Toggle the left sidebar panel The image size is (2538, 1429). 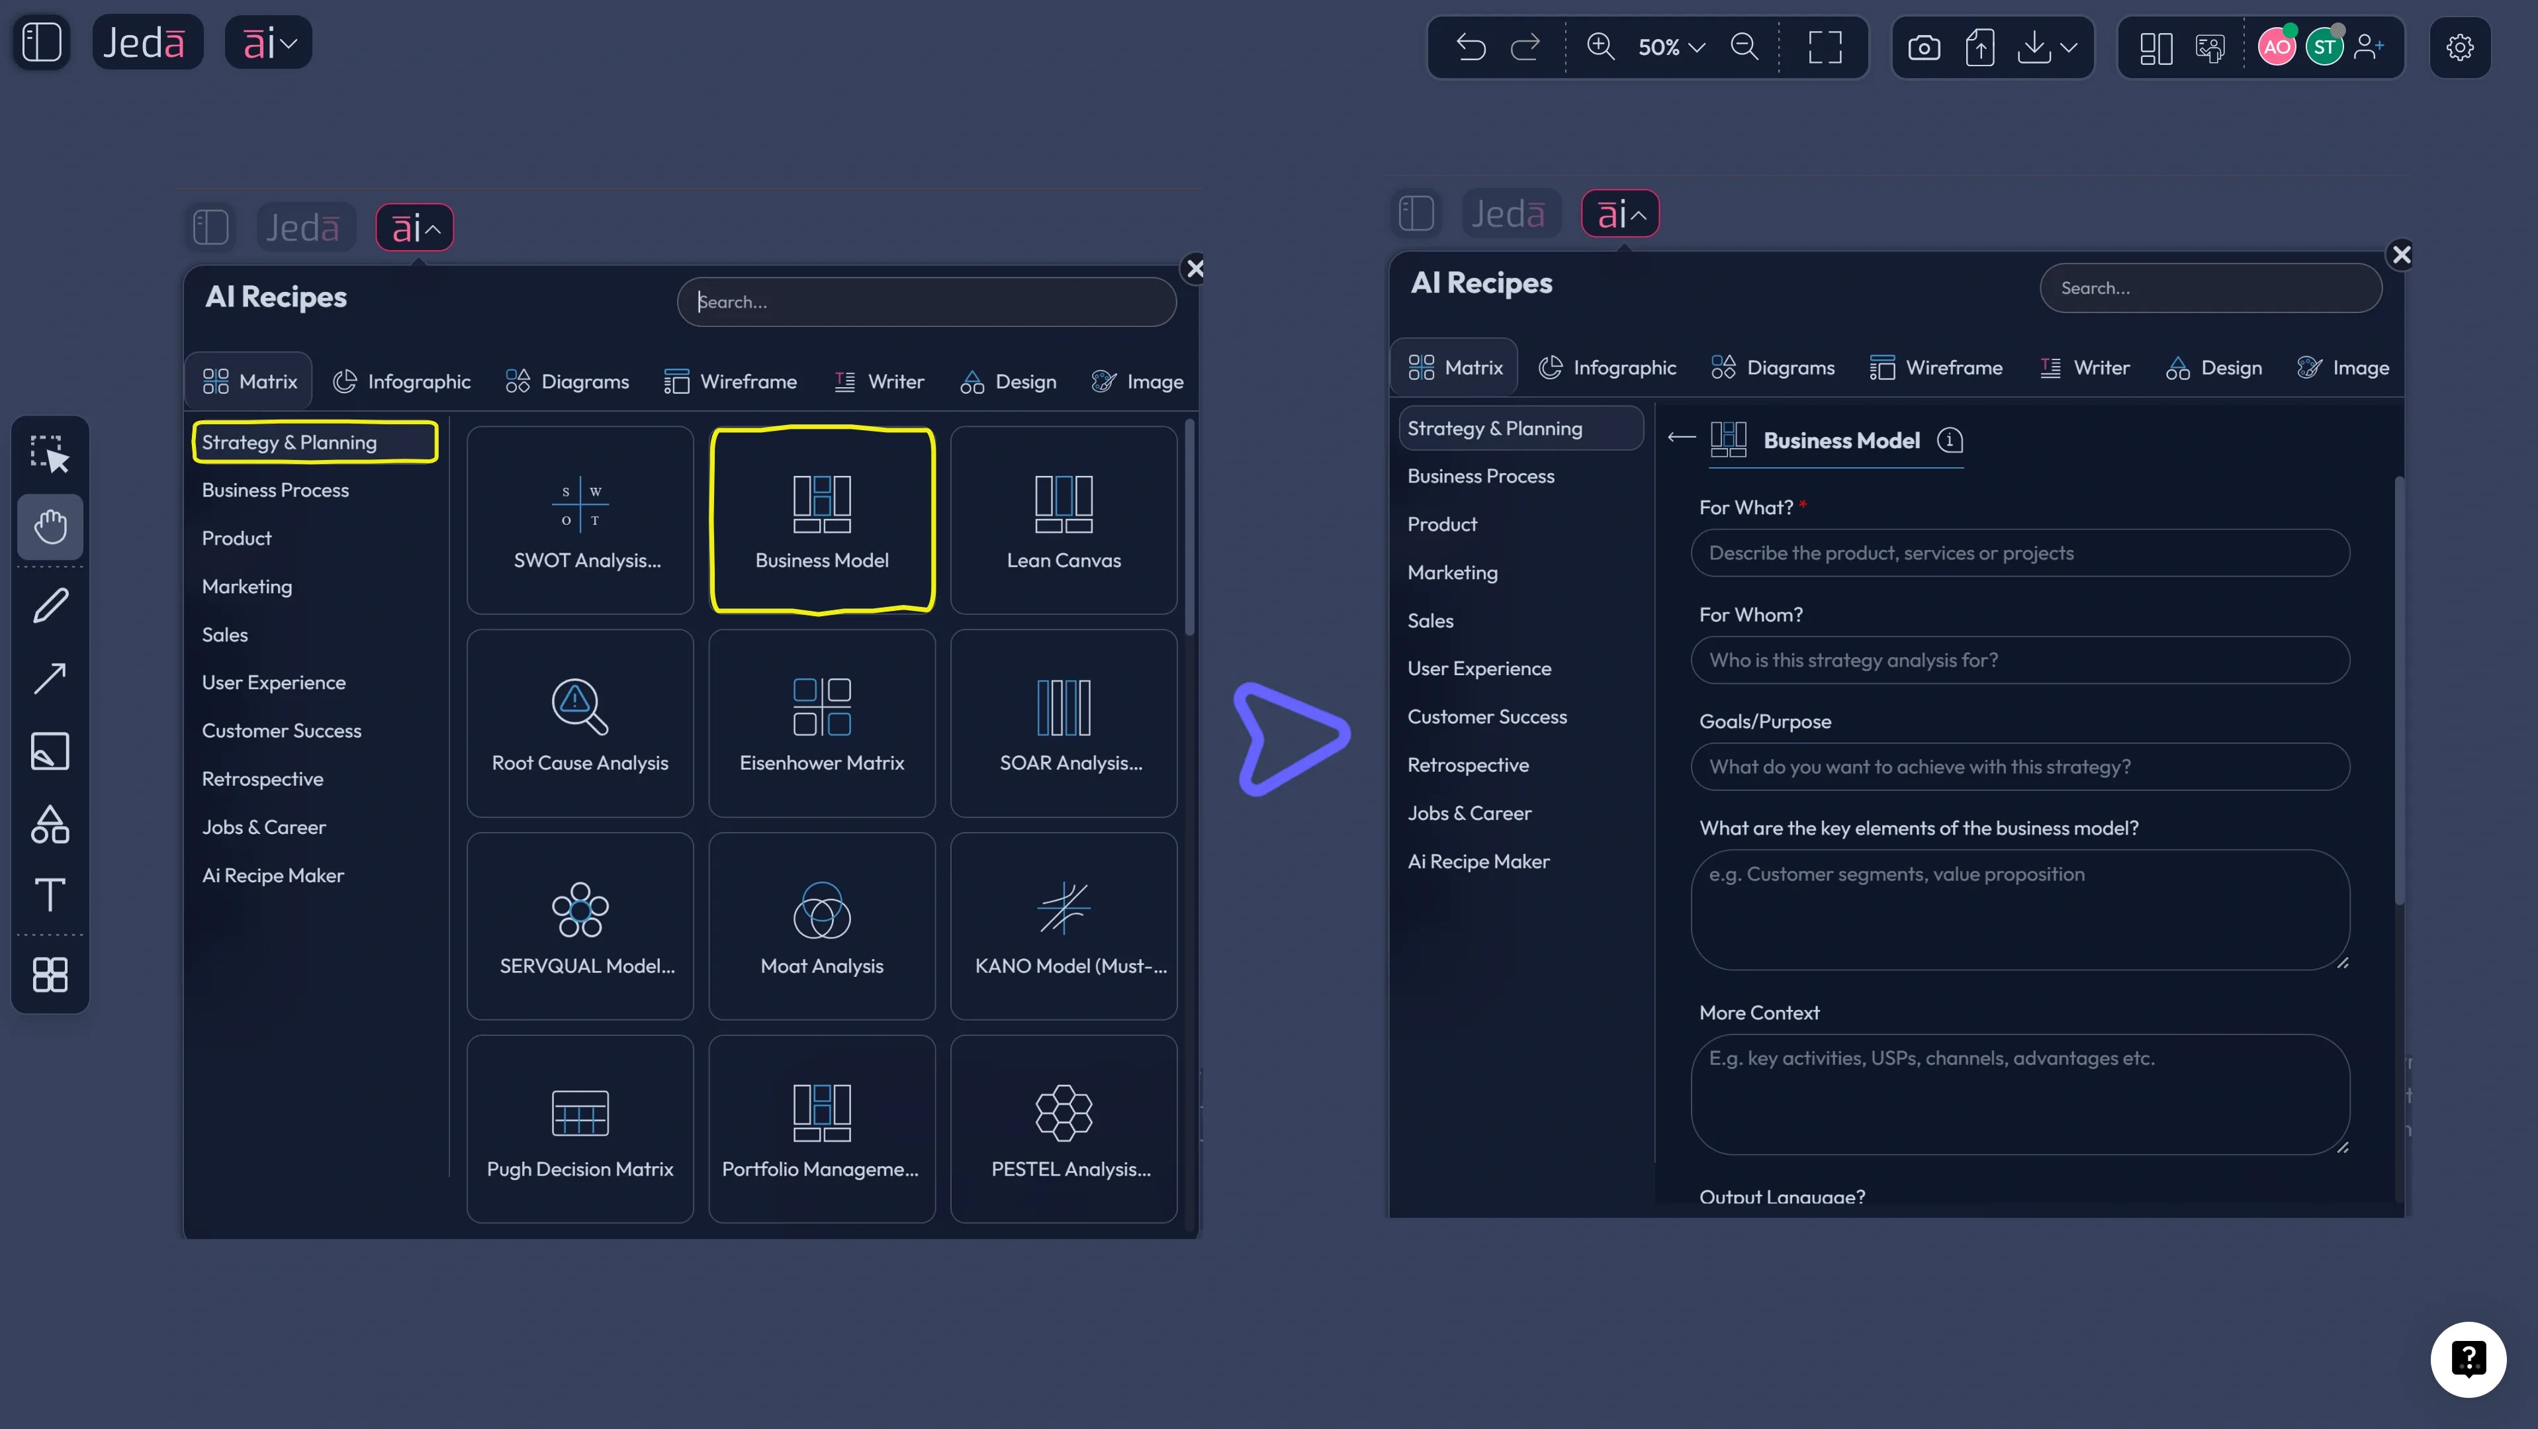[42, 42]
